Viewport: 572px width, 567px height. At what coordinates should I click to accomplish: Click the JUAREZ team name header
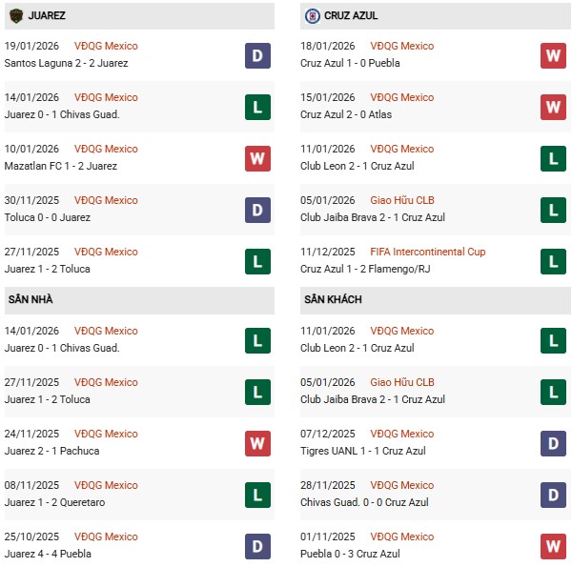click(x=47, y=16)
